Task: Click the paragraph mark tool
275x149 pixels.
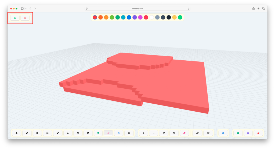Action: [78, 133]
